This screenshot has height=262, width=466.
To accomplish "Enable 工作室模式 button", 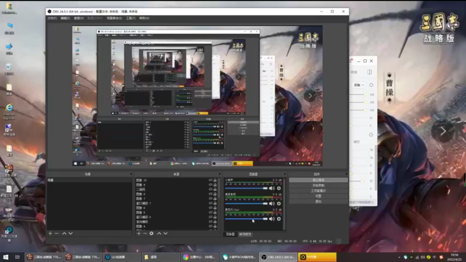I will pyautogui.click(x=318, y=191).
